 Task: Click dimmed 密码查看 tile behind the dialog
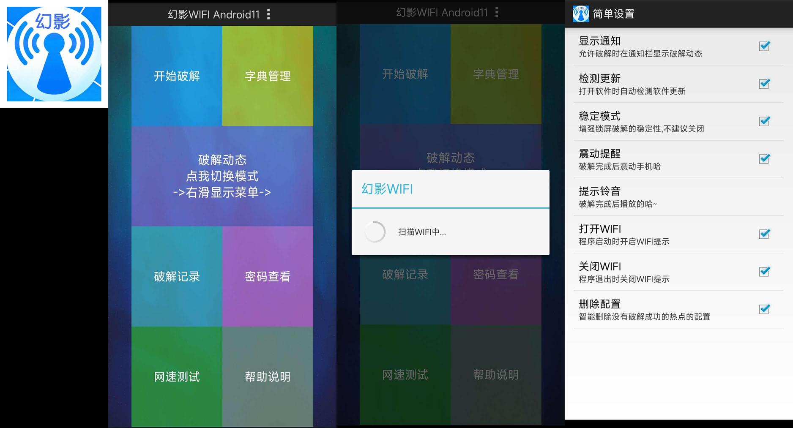click(496, 290)
